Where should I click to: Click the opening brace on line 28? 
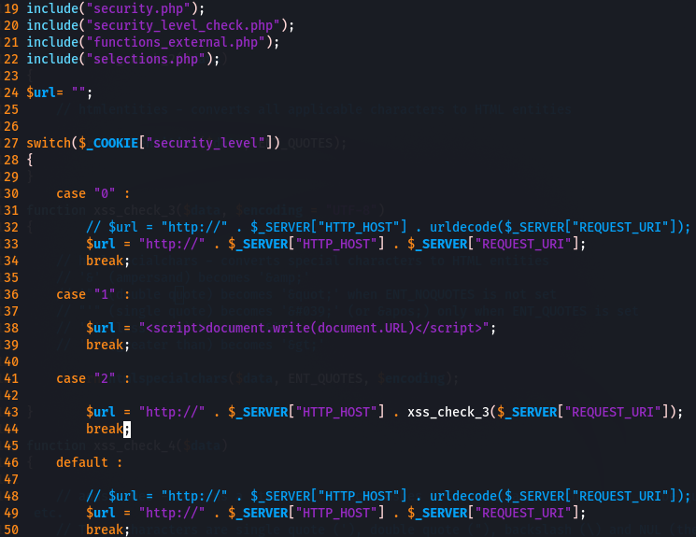[30, 160]
